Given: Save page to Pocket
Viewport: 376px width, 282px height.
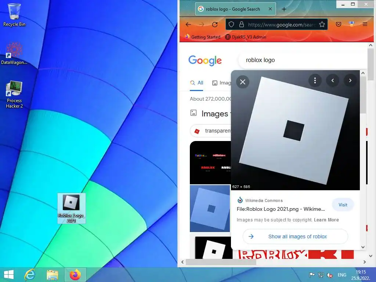Looking at the screenshot, I should point(338,24).
